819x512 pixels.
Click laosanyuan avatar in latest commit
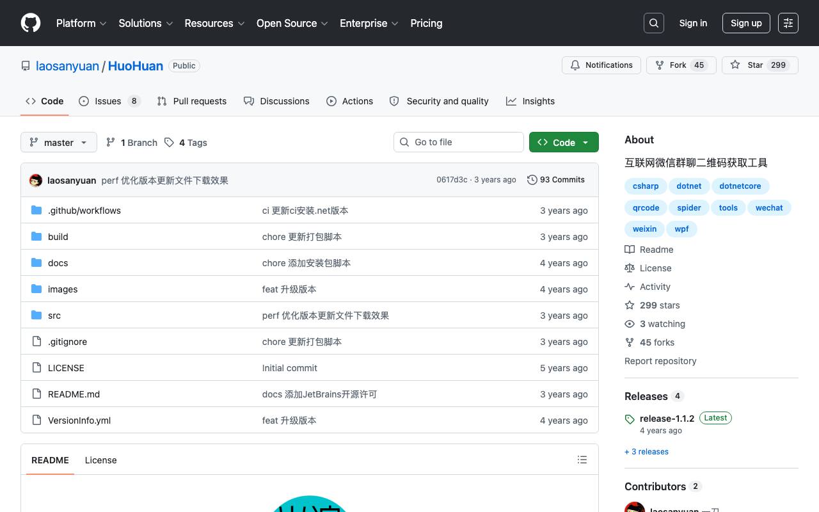tap(36, 180)
